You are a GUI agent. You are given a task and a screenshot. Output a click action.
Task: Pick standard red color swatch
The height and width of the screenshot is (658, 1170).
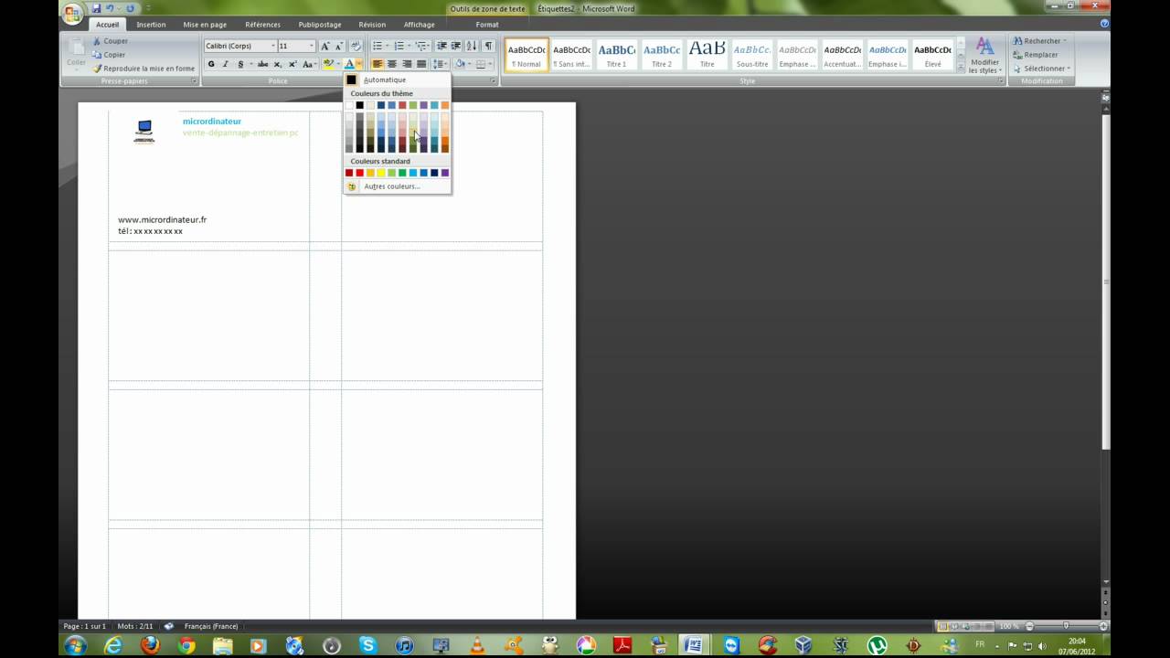click(x=359, y=173)
